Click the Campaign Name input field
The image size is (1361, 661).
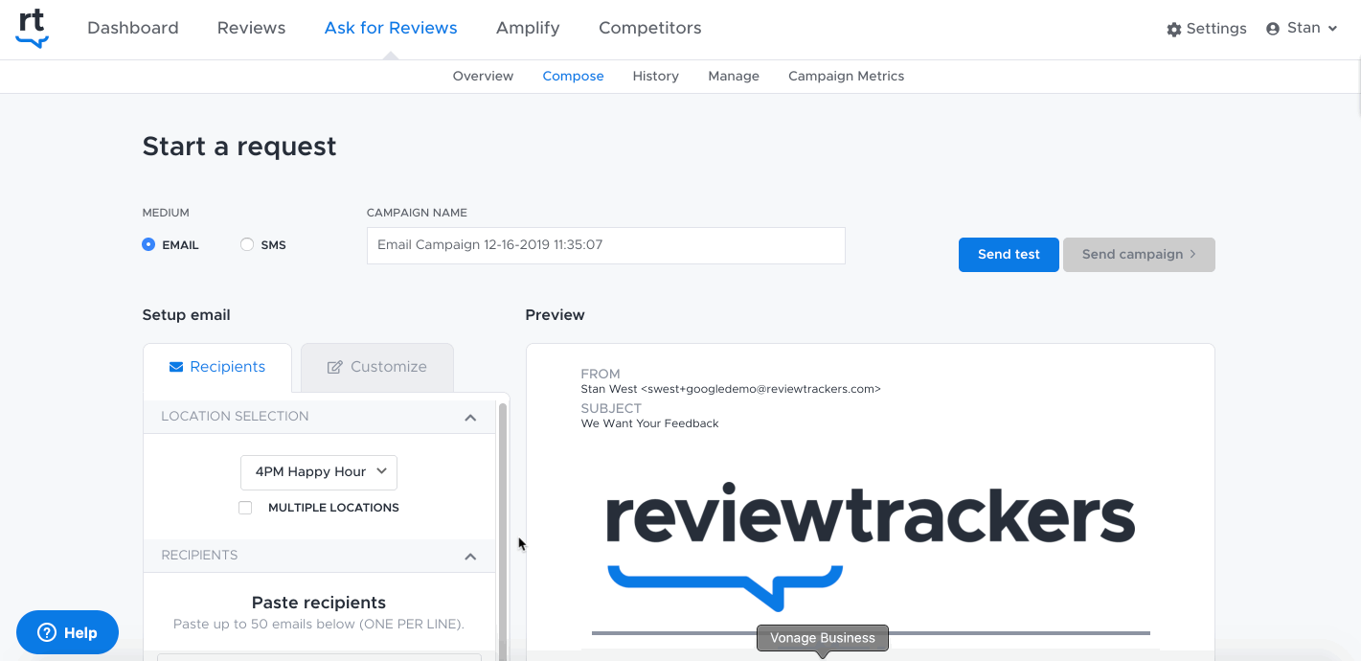pos(606,245)
